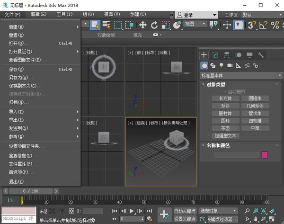This screenshot has height=224, width=284.
Task: Open the Hierarchy panel tab
Action: pos(227,55)
